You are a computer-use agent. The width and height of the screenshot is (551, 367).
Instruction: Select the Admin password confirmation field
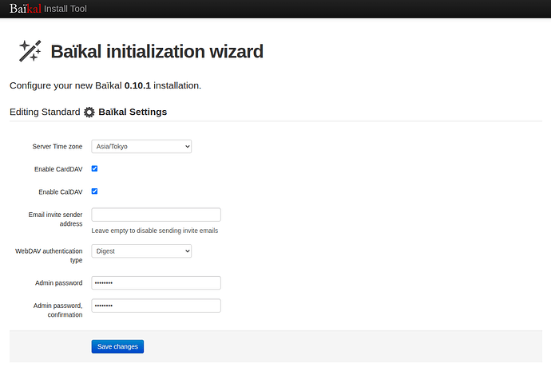pos(156,306)
